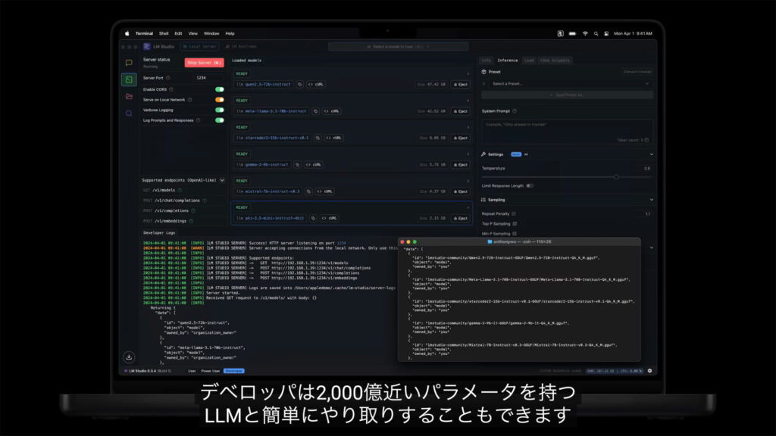Collapse the Settings section chevron

651,154
